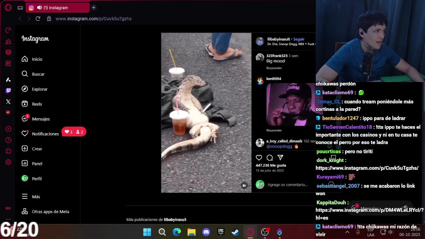Open Mensajes in Instagram sidebar
The width and height of the screenshot is (425, 239).
click(36, 119)
